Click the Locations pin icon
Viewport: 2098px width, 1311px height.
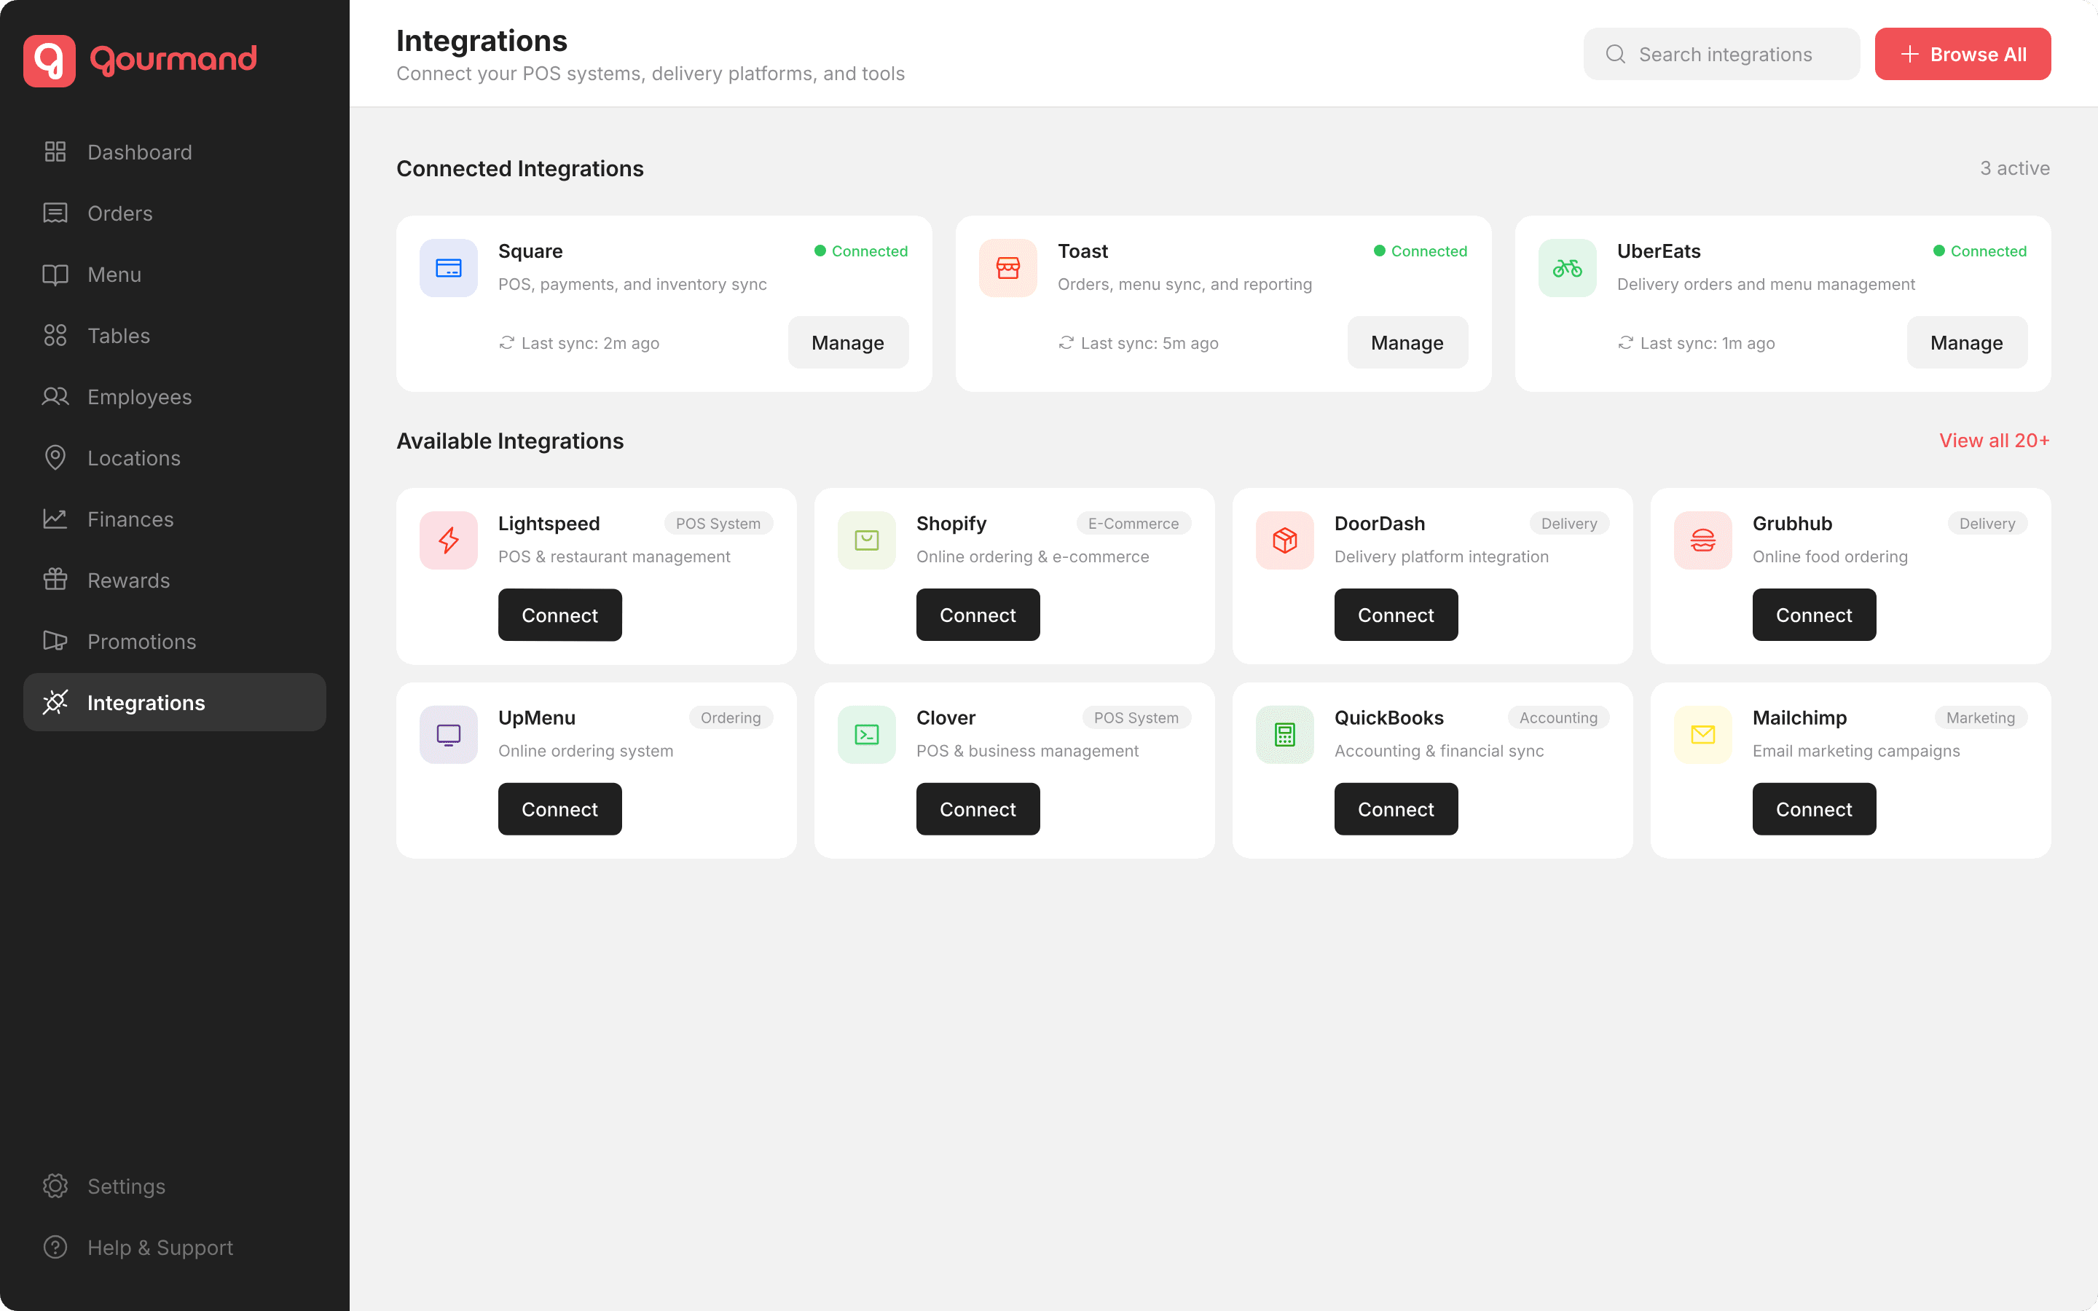click(x=55, y=458)
